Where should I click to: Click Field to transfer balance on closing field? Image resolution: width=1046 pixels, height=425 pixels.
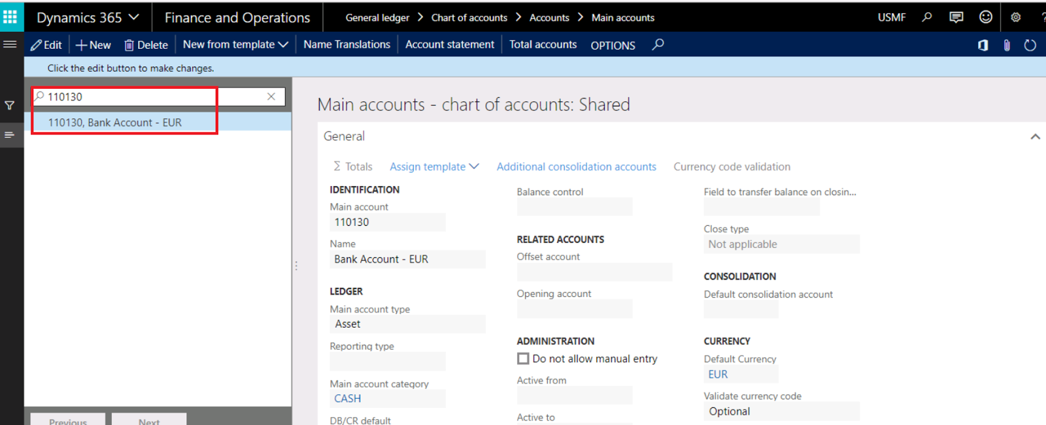[x=761, y=207]
